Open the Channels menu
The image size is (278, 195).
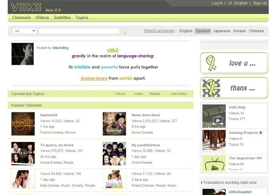click(x=22, y=18)
